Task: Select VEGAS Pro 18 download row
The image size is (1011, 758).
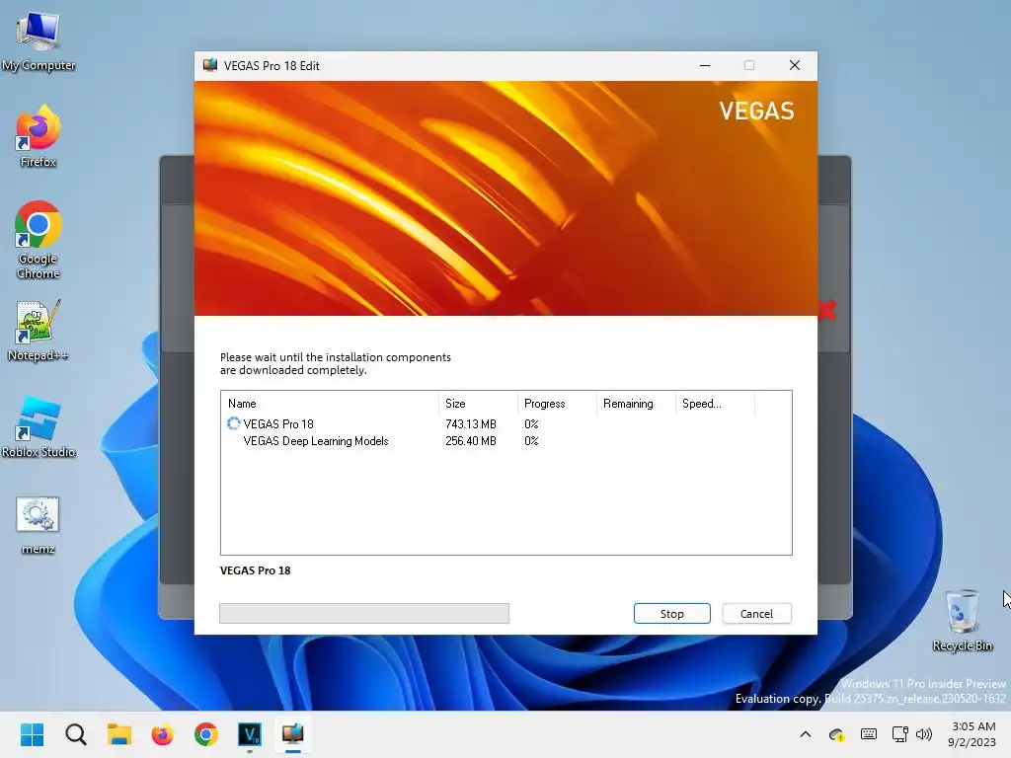Action: 506,423
